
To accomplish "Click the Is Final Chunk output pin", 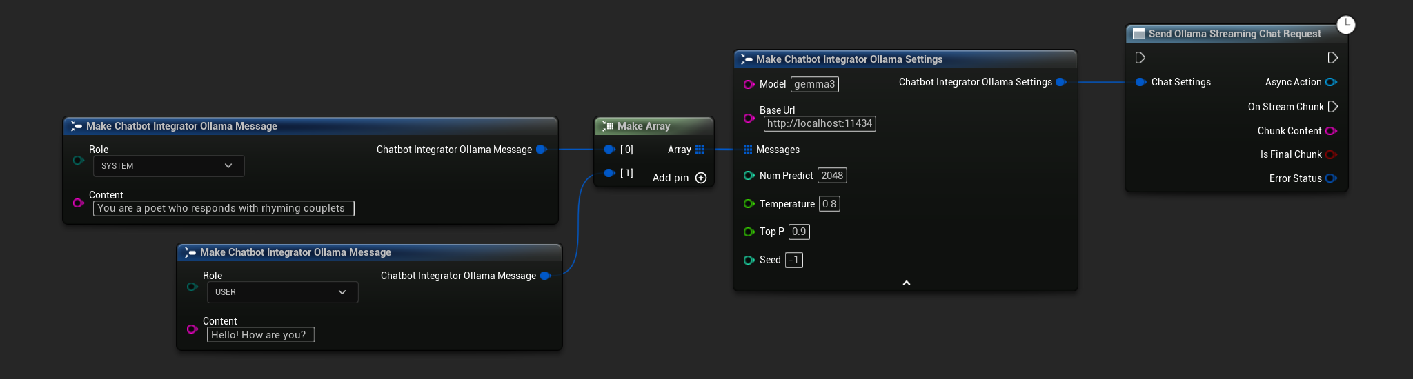I will click(1331, 154).
